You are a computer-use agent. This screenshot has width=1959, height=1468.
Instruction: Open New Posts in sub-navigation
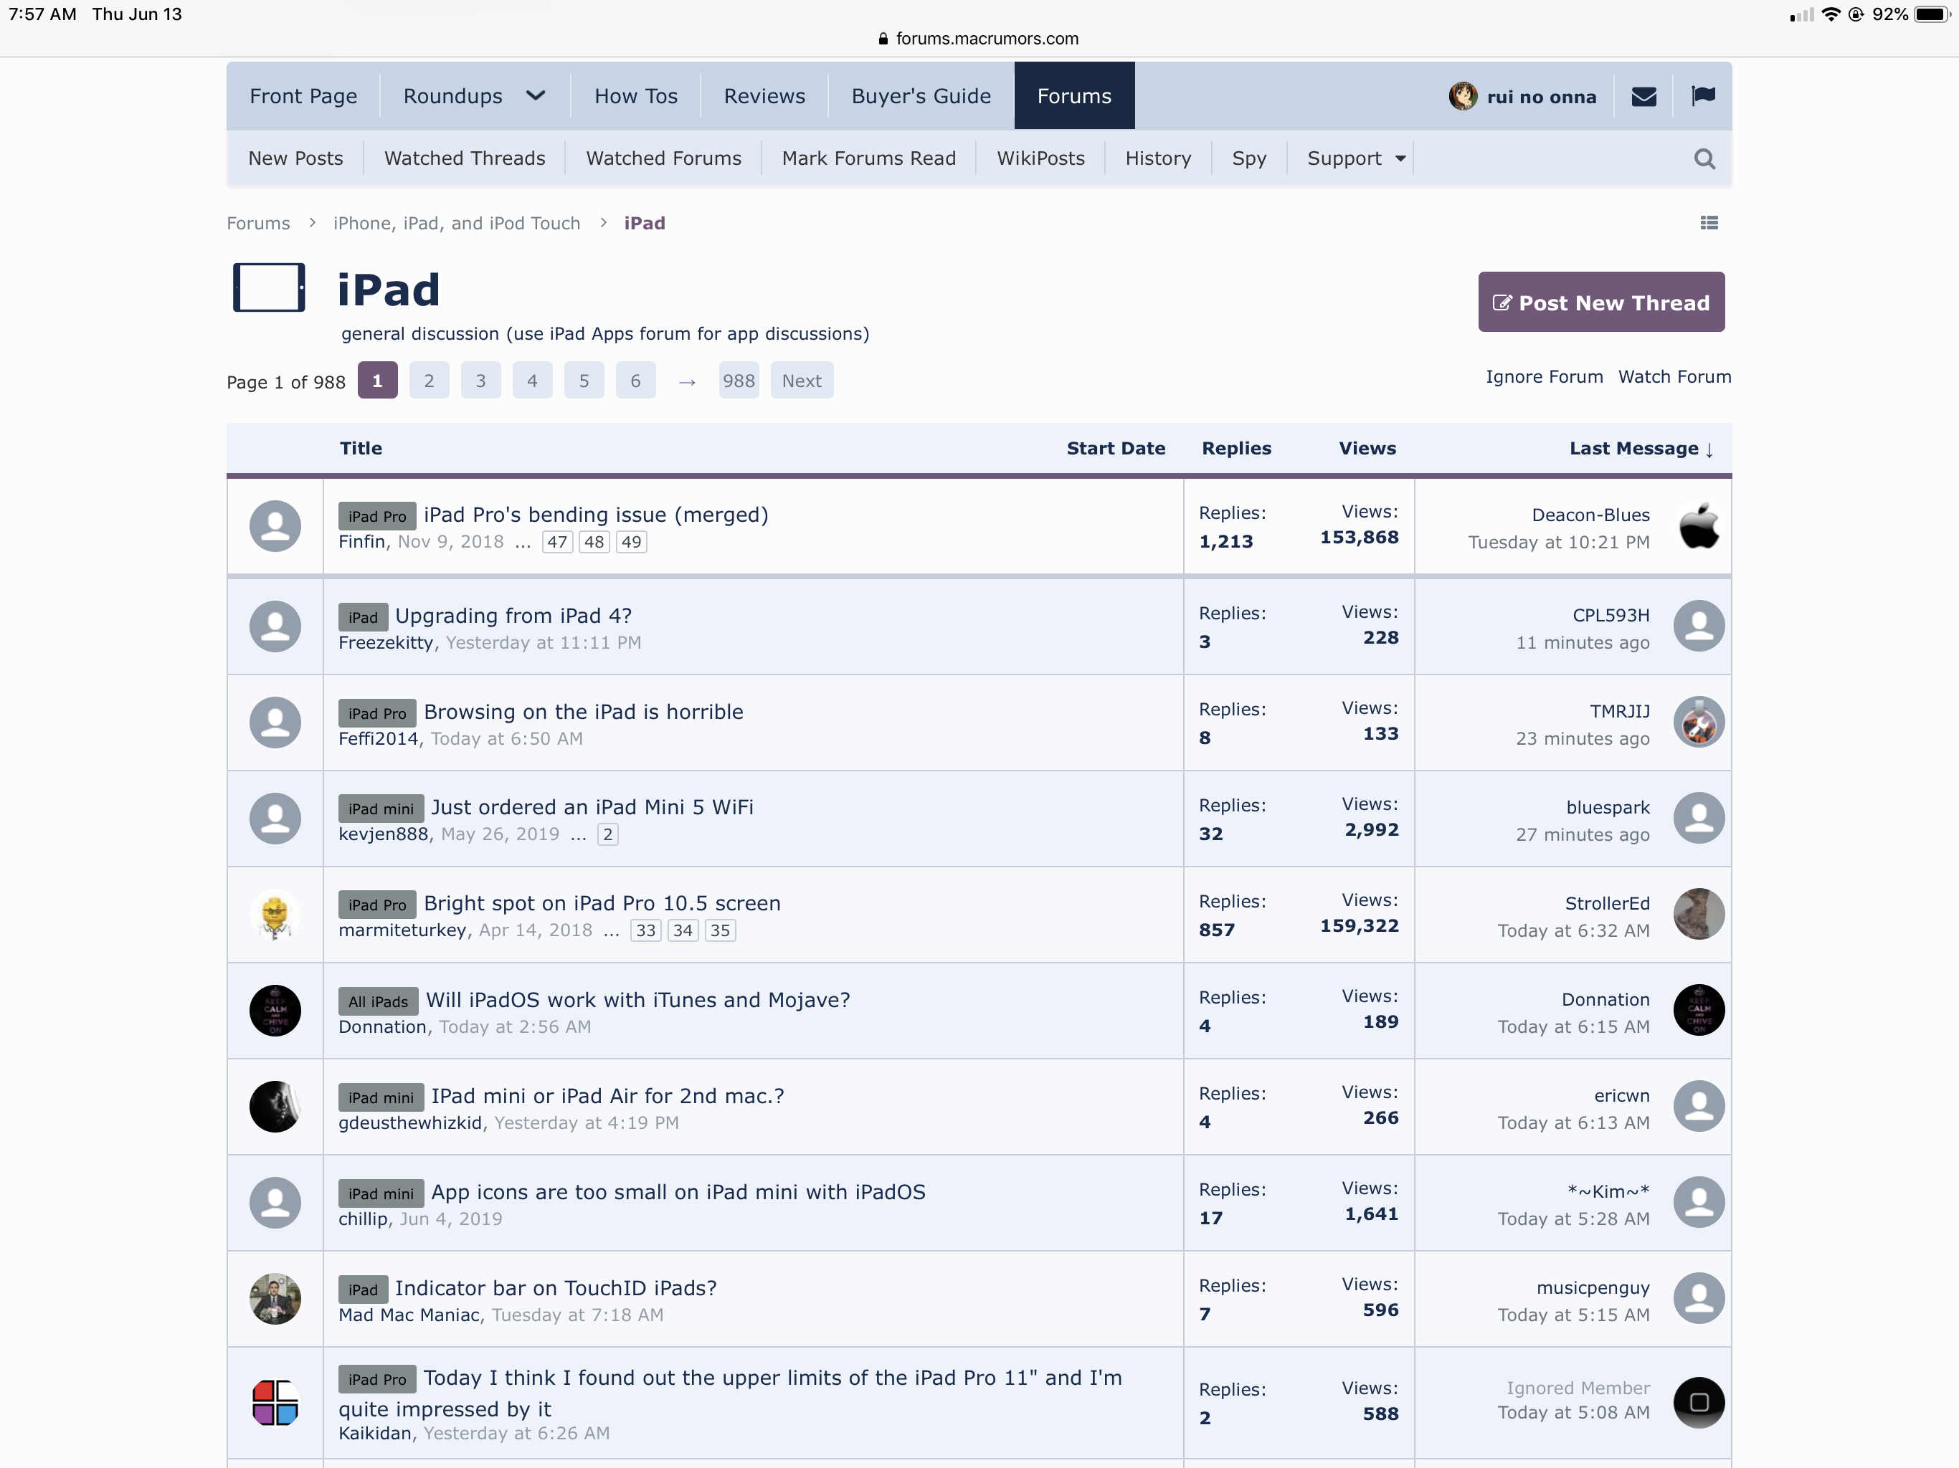tap(296, 158)
